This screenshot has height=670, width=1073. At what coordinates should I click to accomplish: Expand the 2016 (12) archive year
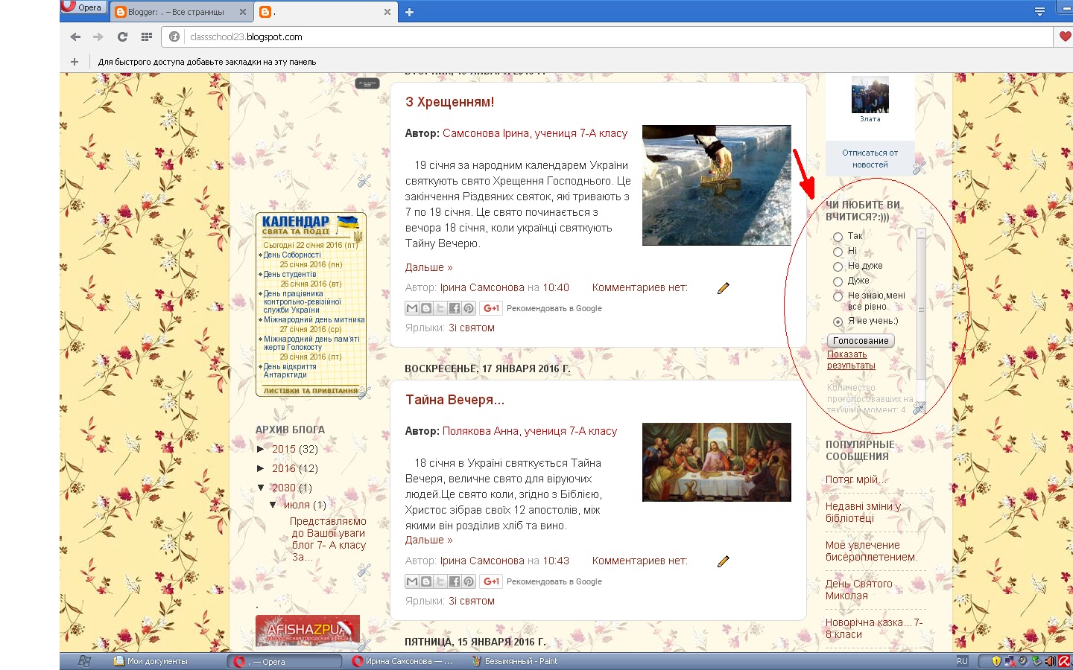[261, 468]
